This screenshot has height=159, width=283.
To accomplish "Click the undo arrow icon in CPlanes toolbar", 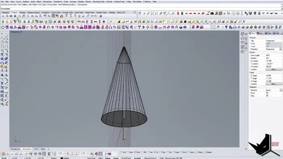I will [45, 16].
